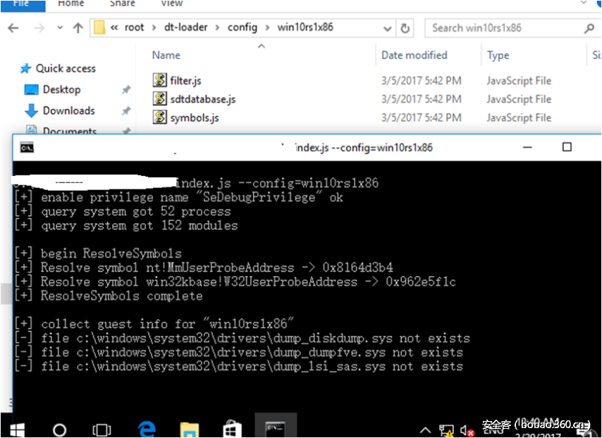Maximize the command prompt window
602x438 pixels.
[567, 147]
